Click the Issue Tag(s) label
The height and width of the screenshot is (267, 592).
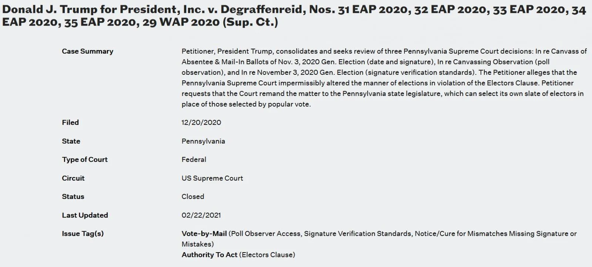83,234
